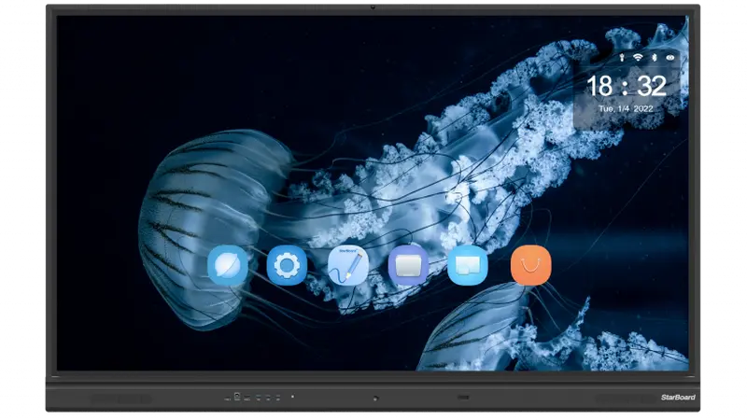Click the 18:32 clock display
This screenshot has height=420, width=747.
point(626,86)
